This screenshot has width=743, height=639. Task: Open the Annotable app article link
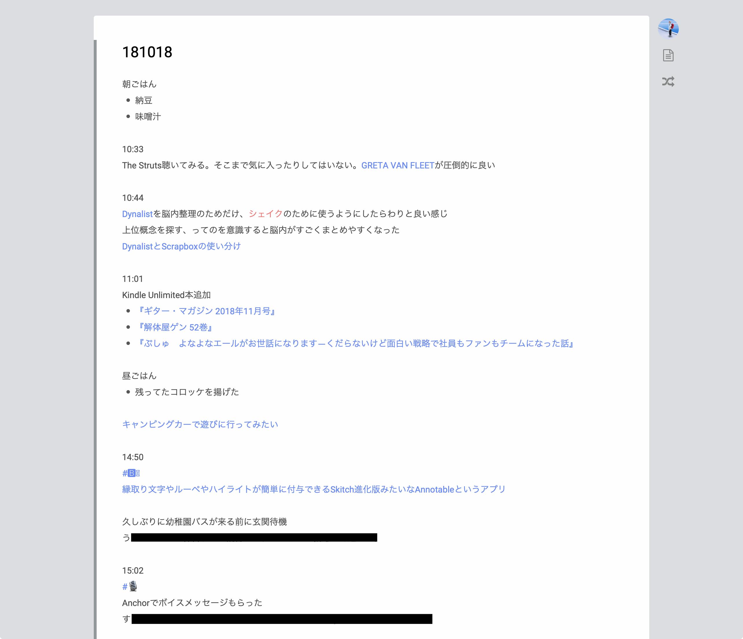[313, 489]
